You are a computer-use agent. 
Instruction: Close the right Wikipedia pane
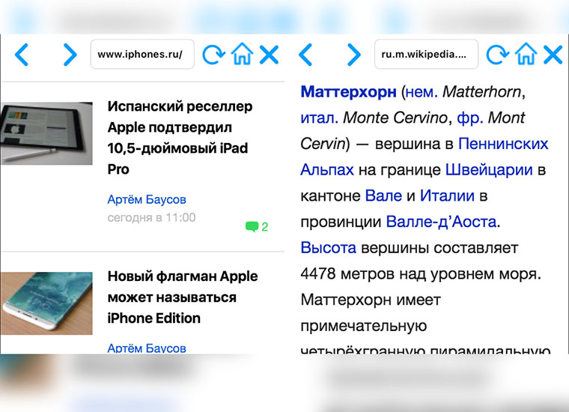coord(553,54)
